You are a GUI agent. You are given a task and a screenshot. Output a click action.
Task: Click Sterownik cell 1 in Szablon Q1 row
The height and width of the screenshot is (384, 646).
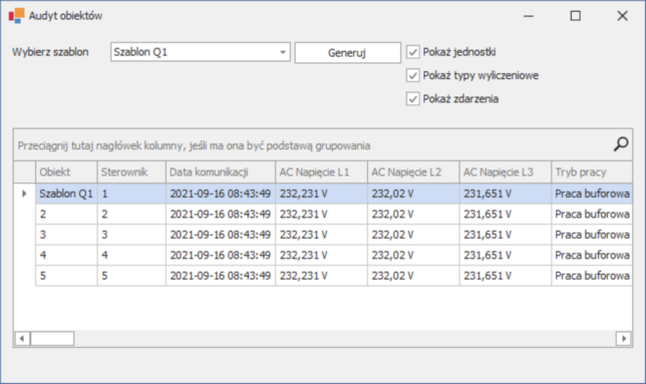click(132, 193)
